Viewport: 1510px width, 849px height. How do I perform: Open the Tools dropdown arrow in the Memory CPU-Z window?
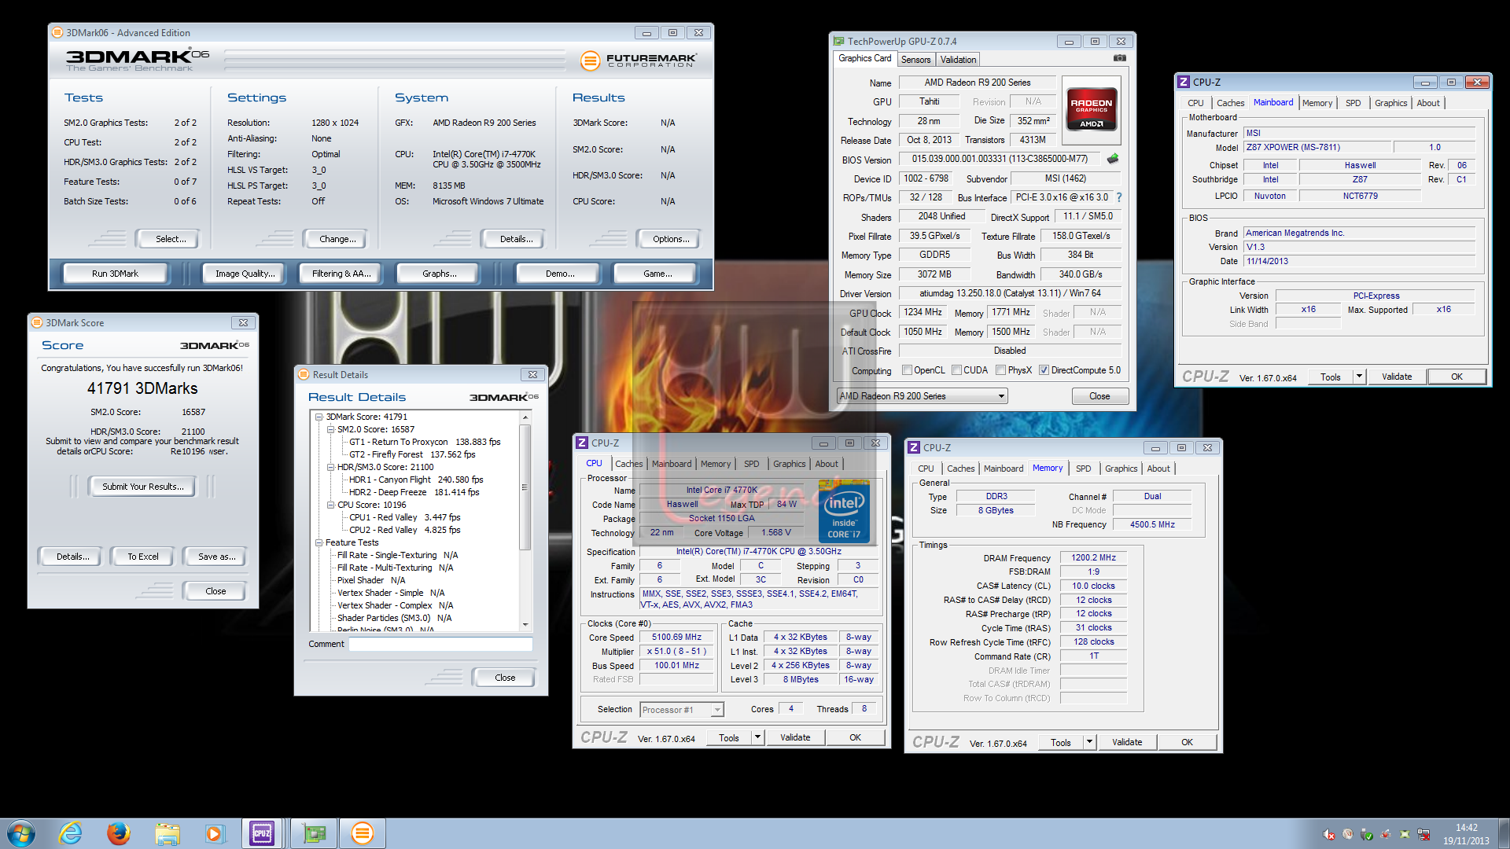pos(1089,742)
